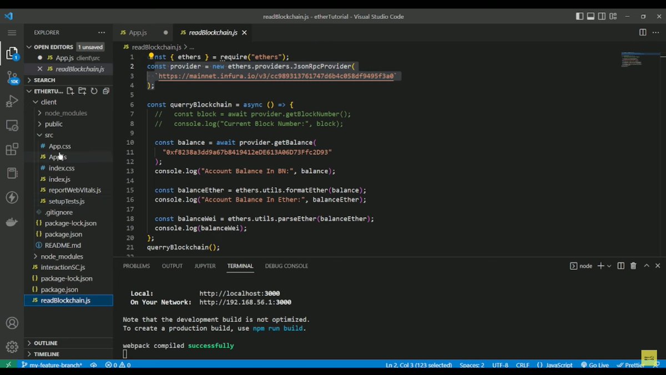This screenshot has height=375, width=666.
Task: Select the node terminal entry
Action: (x=581, y=266)
